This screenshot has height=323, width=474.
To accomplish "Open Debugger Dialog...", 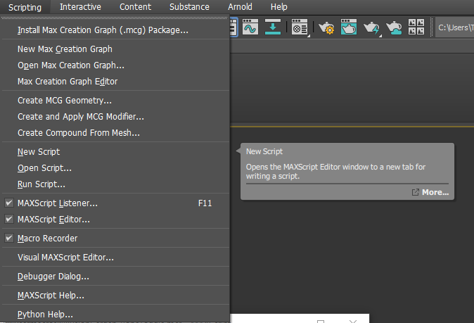I will coord(115,277).
